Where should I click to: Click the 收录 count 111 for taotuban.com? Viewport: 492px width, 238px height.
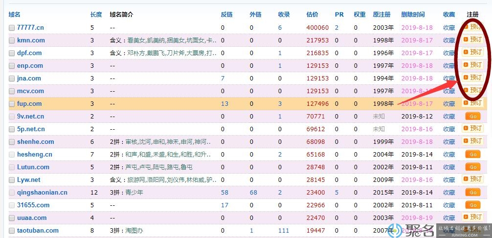click(x=284, y=231)
